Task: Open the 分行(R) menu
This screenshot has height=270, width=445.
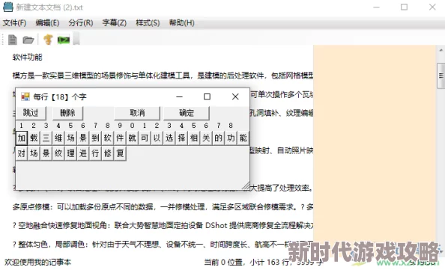Action: (81, 23)
